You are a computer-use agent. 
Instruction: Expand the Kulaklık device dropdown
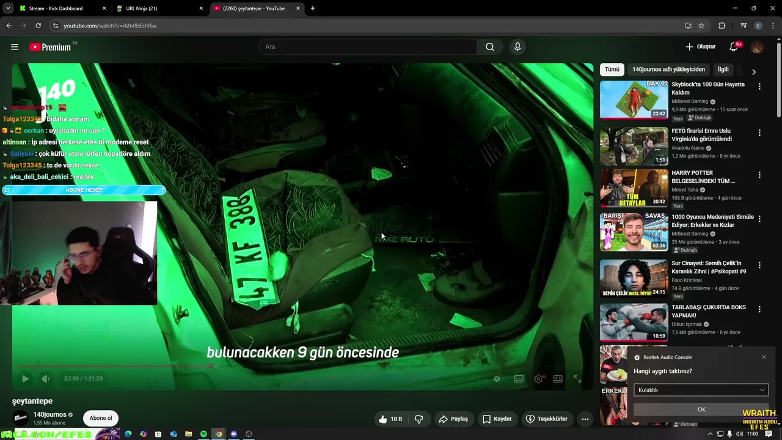(701, 390)
